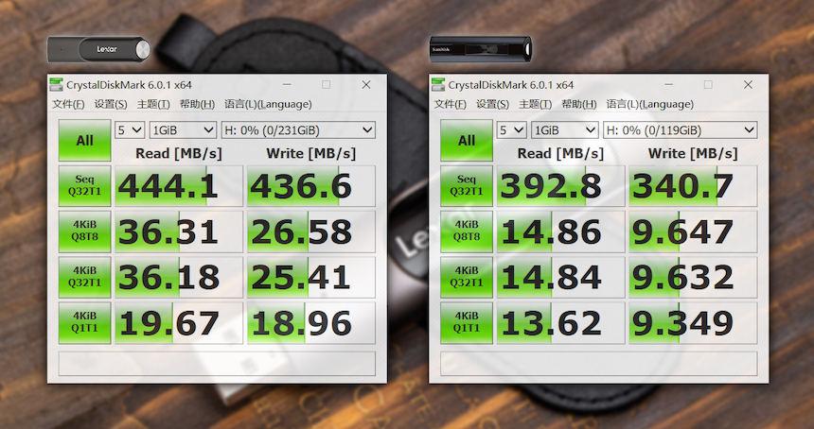Close the left CrystalDiskMark window

click(x=366, y=84)
